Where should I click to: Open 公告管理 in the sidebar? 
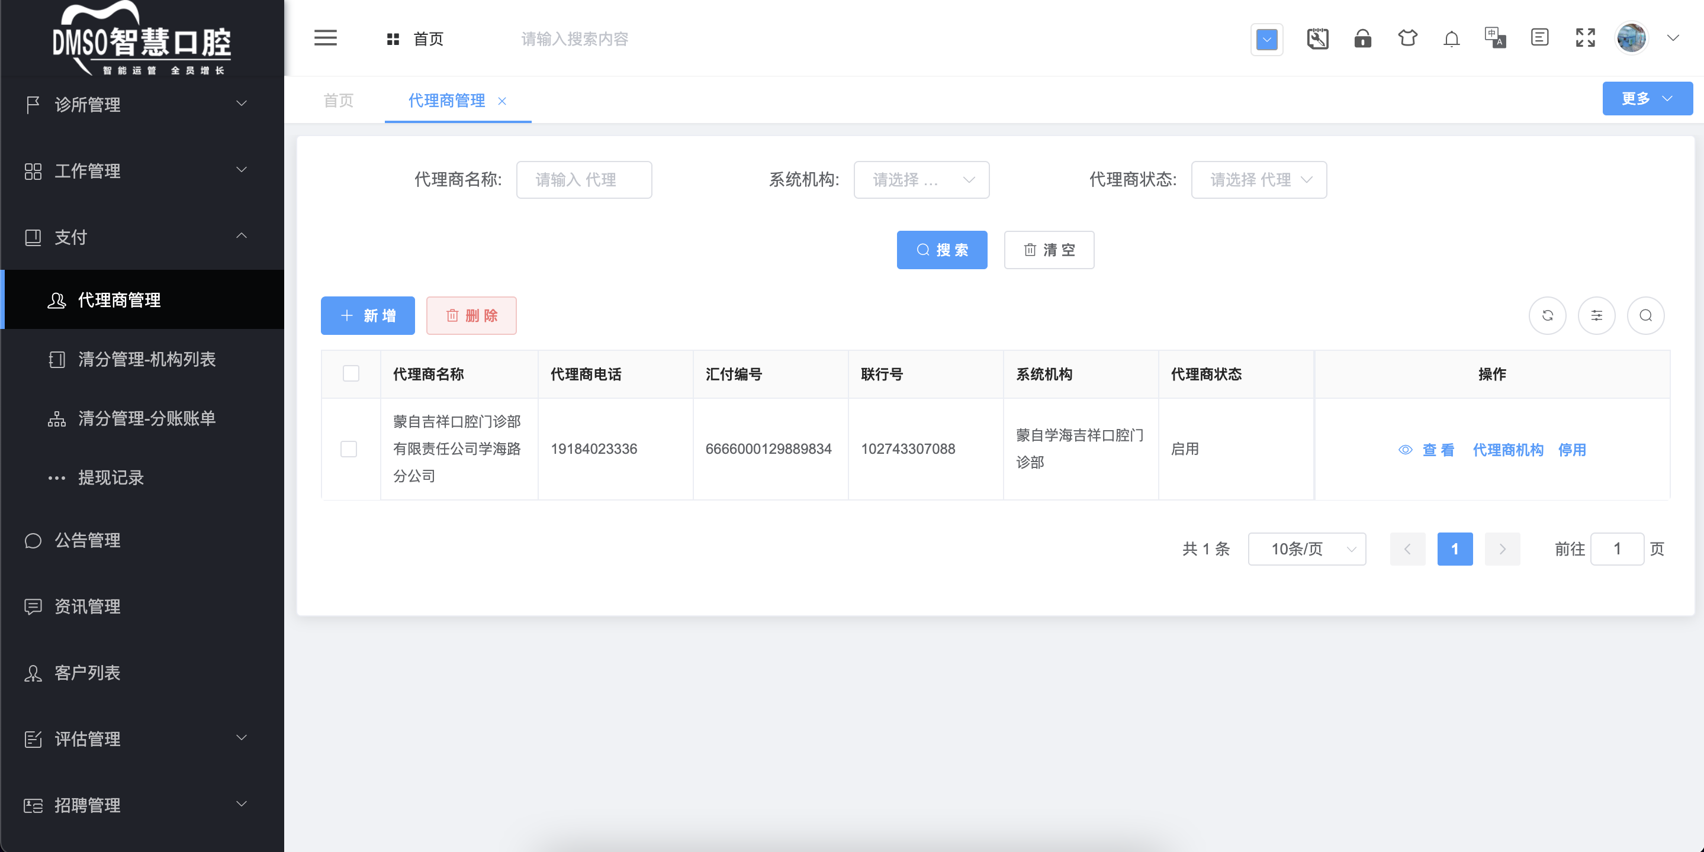click(x=142, y=540)
